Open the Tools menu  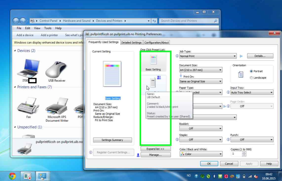48,28
